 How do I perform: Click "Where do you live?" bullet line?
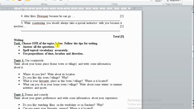point(49,74)
